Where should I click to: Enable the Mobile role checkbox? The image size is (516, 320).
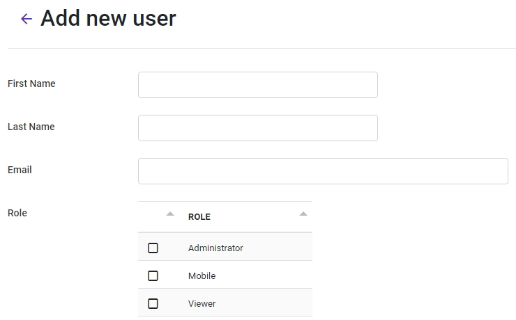[x=153, y=276]
